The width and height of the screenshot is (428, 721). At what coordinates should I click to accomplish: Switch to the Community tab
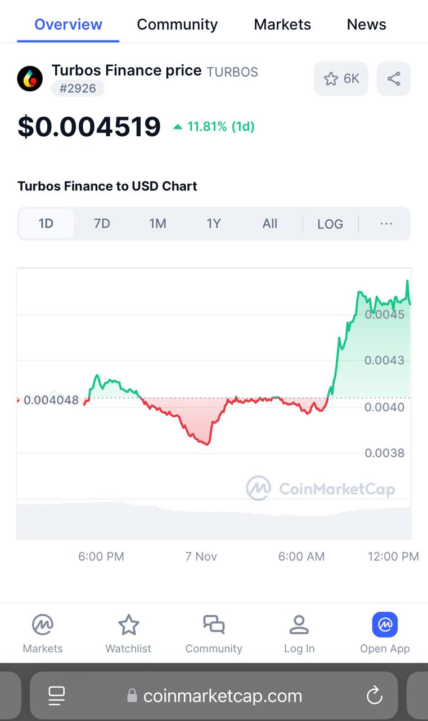[x=177, y=25]
